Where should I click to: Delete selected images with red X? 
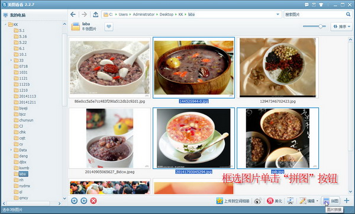pyautogui.click(x=93, y=200)
